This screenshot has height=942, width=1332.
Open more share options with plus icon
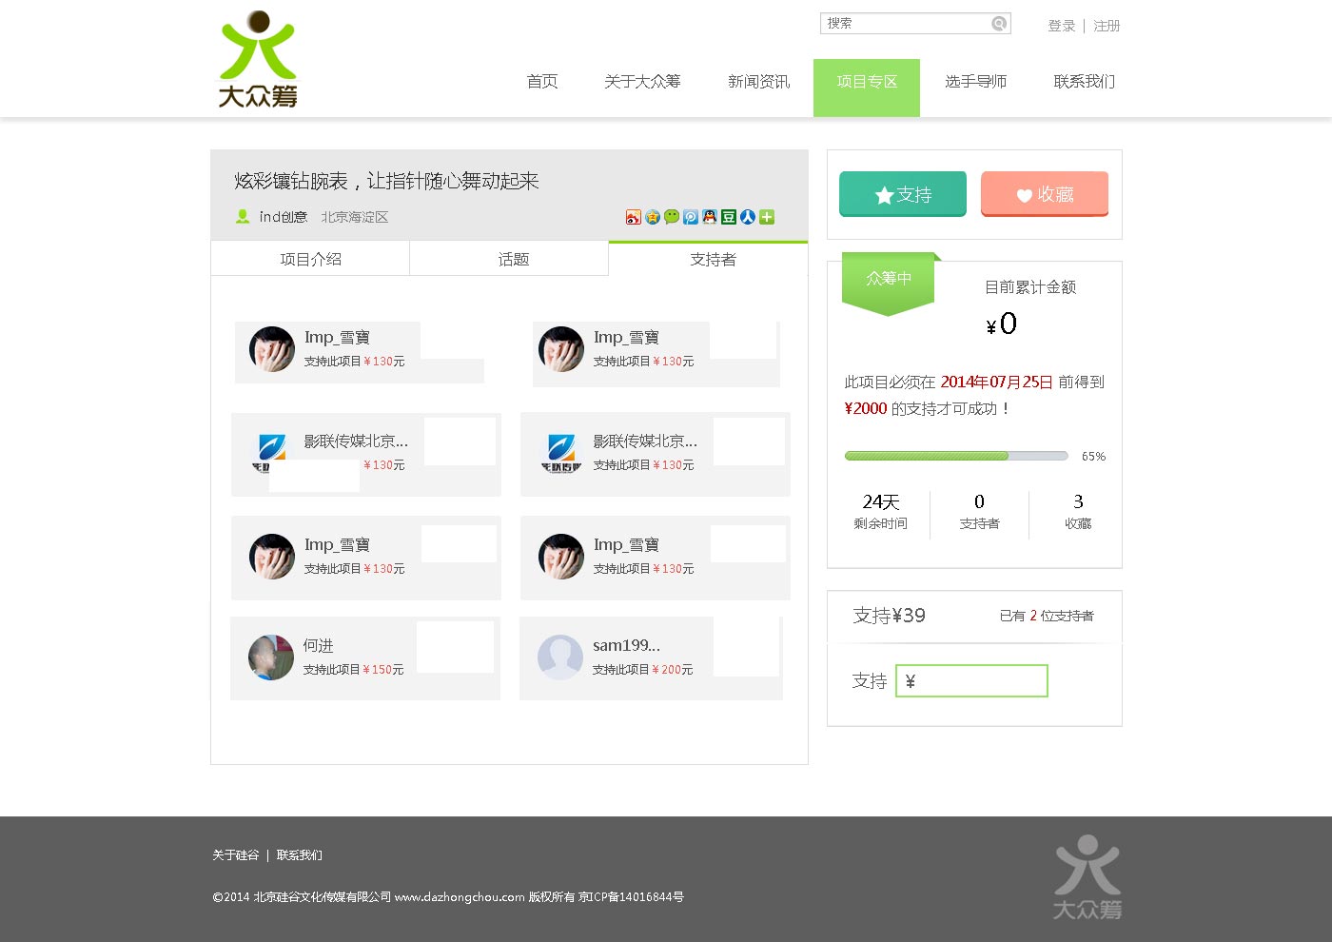[767, 217]
